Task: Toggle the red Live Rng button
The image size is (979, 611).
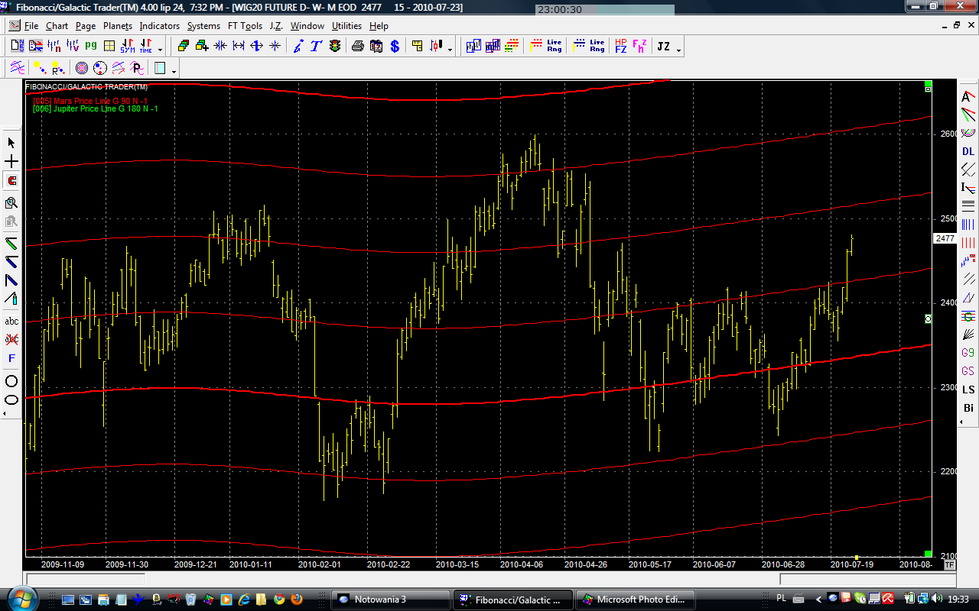Action: point(546,47)
